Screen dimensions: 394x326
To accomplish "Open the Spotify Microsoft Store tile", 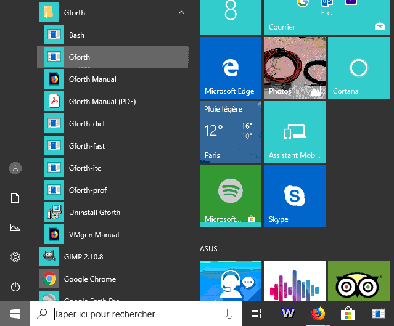I will tap(231, 196).
